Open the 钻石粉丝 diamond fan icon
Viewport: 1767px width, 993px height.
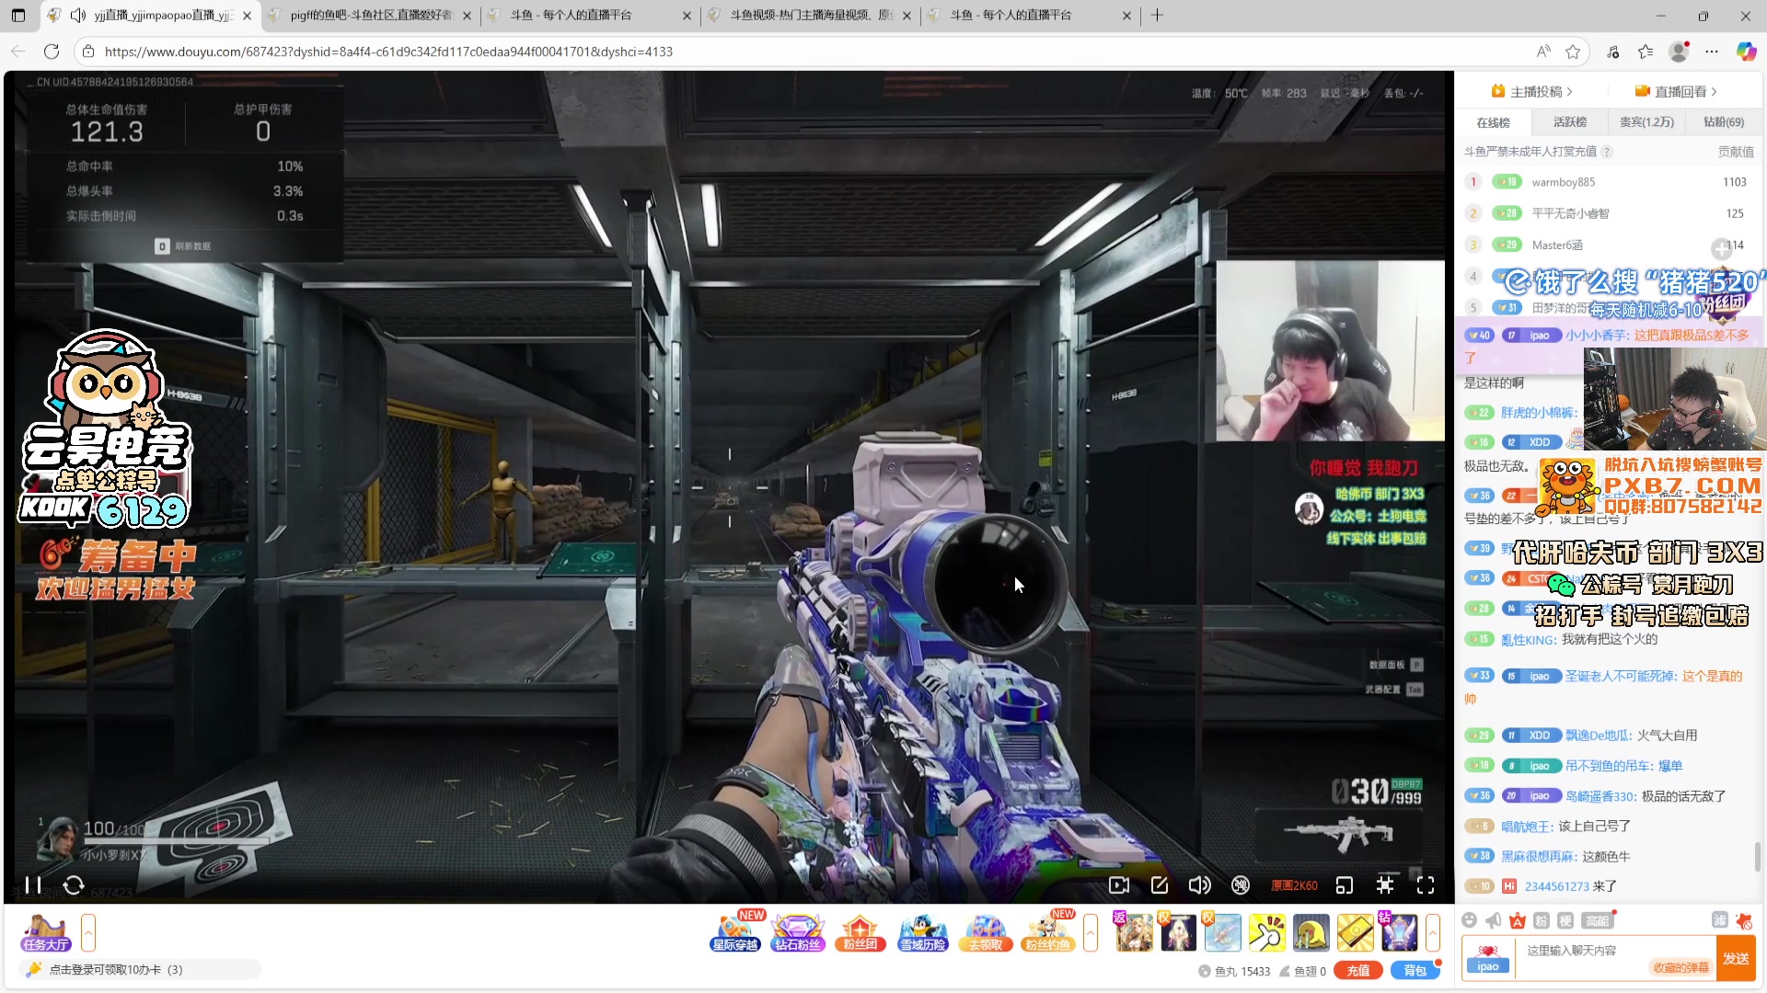pyautogui.click(x=797, y=932)
